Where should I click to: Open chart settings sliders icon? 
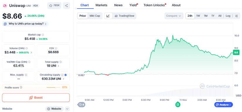click(236, 16)
